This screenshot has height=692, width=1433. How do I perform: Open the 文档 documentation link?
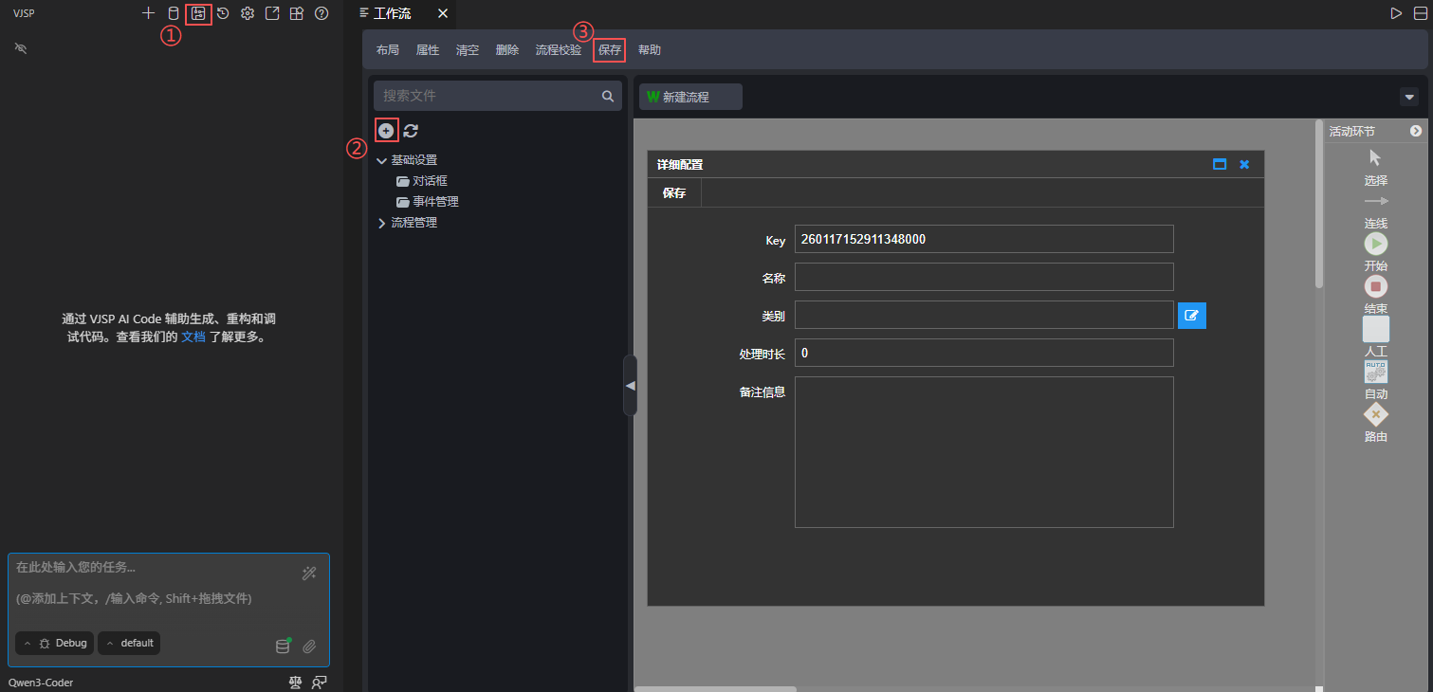pos(193,337)
